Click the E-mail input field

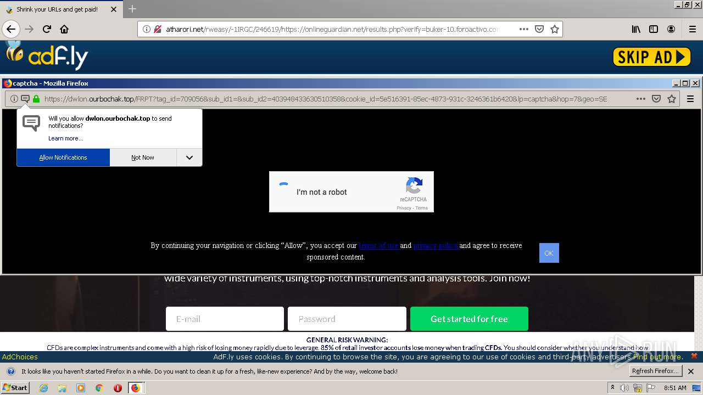coord(225,319)
